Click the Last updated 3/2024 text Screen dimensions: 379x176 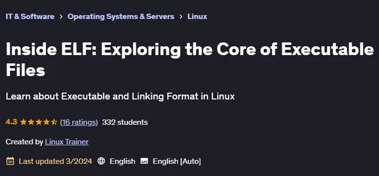56,161
